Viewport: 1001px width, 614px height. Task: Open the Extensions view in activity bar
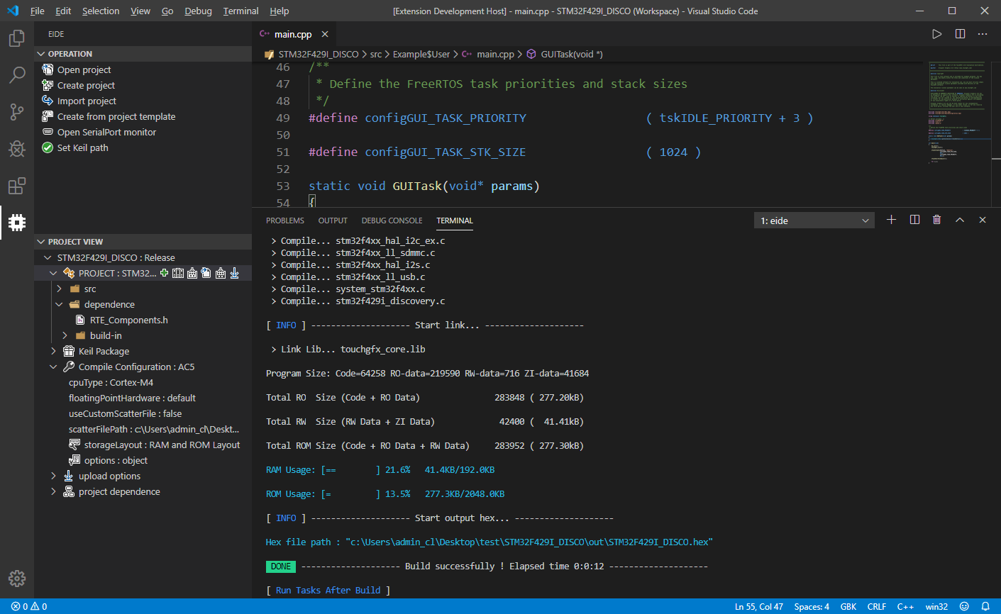17,186
